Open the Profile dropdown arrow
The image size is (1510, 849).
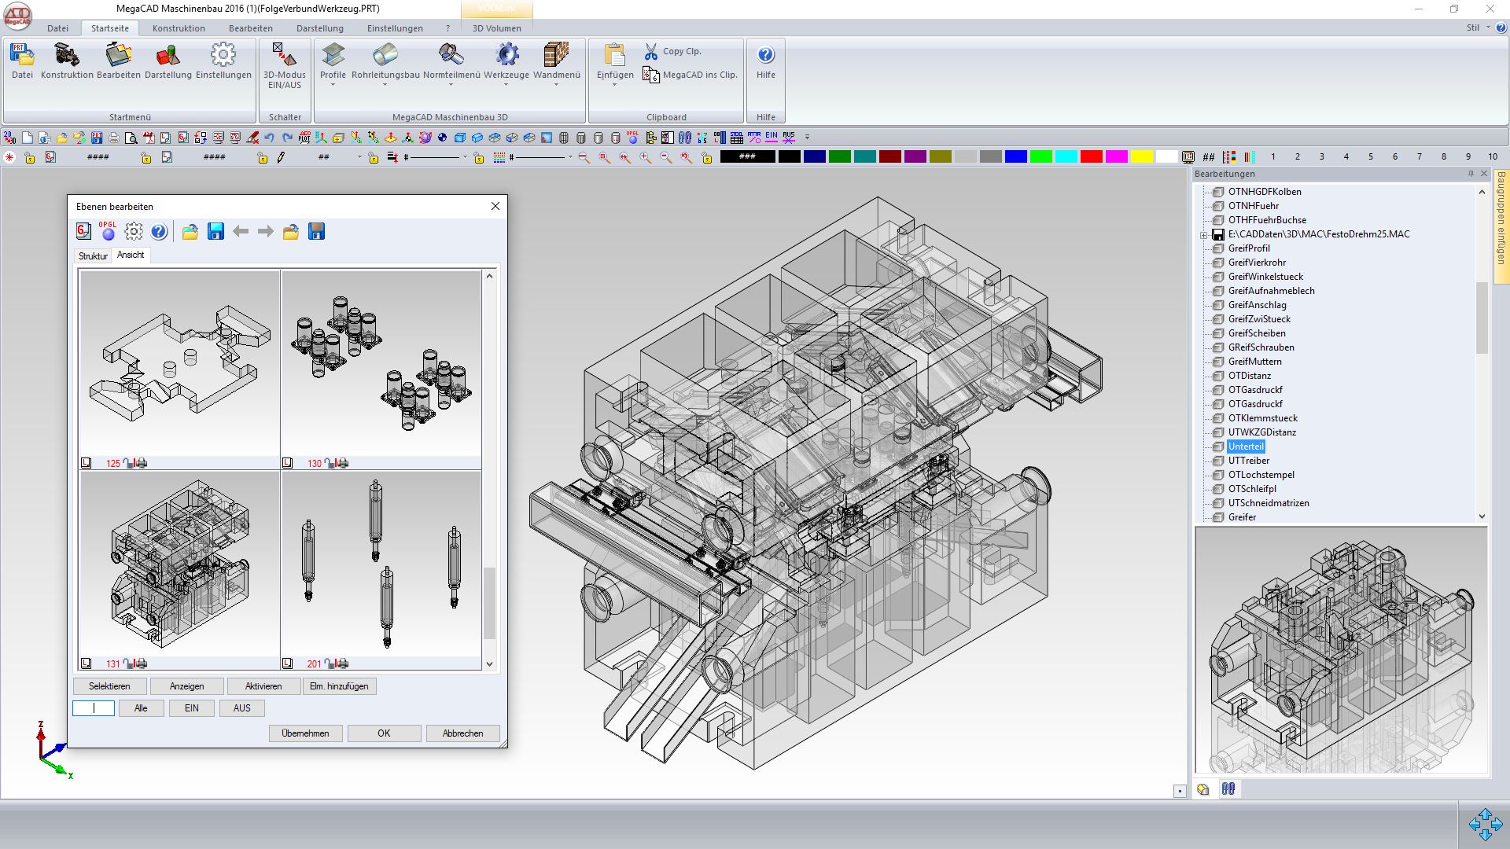pos(333,85)
